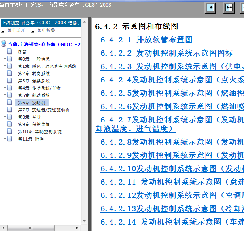Select highlighted chapter 第6章 发动机
244x231 pixels.
tap(32, 103)
